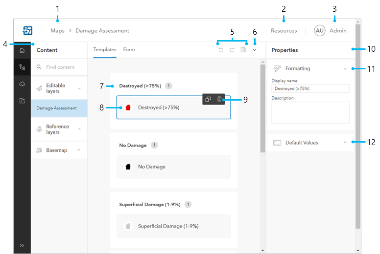Click the redo arrow icon

point(232,50)
